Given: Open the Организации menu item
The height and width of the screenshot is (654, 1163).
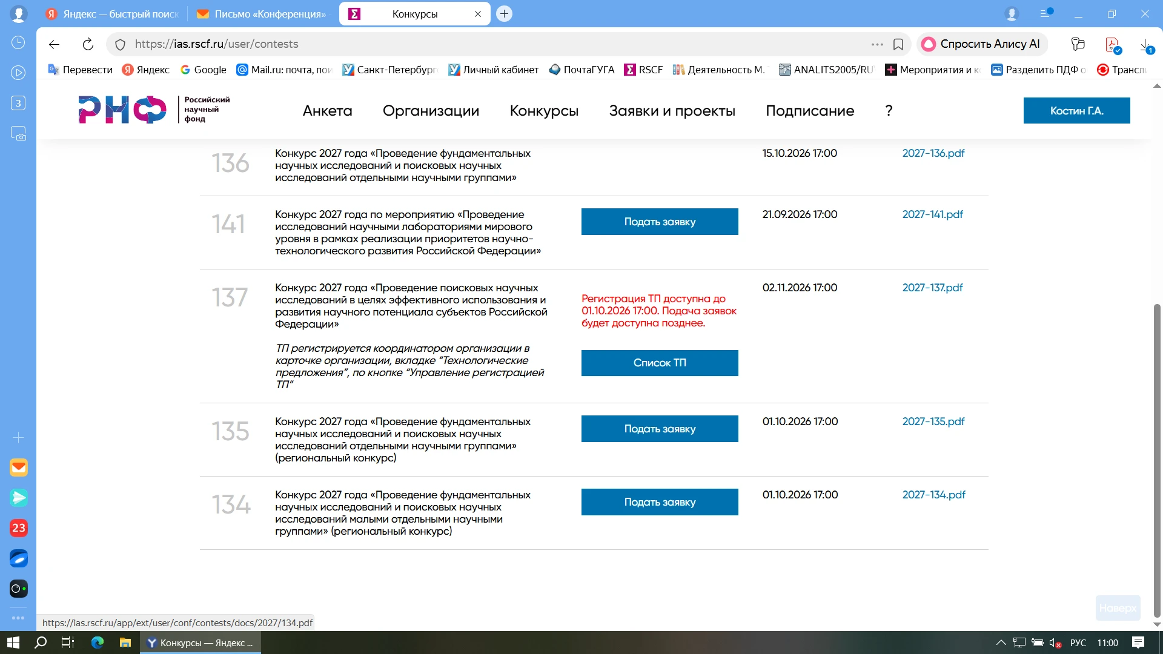Looking at the screenshot, I should [x=431, y=111].
